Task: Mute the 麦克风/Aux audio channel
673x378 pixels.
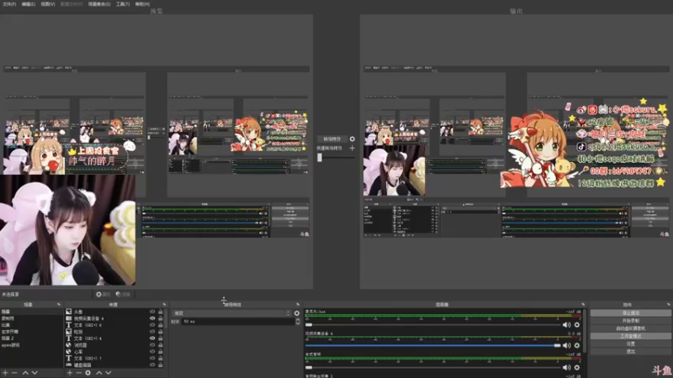Action: 566,325
